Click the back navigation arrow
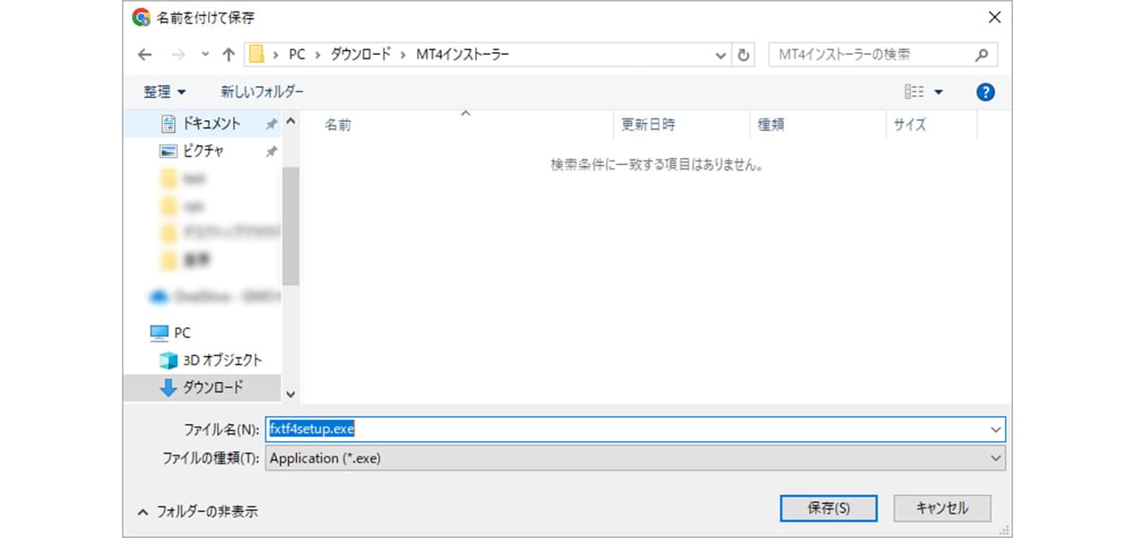The image size is (1135, 538). click(145, 55)
